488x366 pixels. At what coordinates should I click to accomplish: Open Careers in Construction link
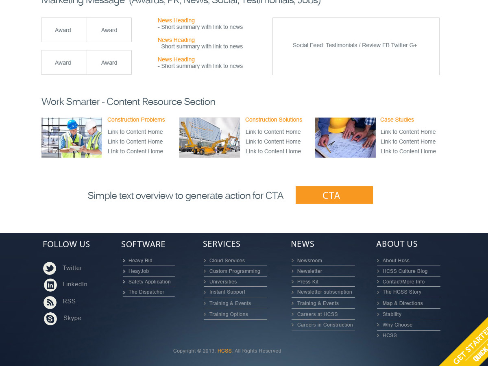(x=325, y=325)
